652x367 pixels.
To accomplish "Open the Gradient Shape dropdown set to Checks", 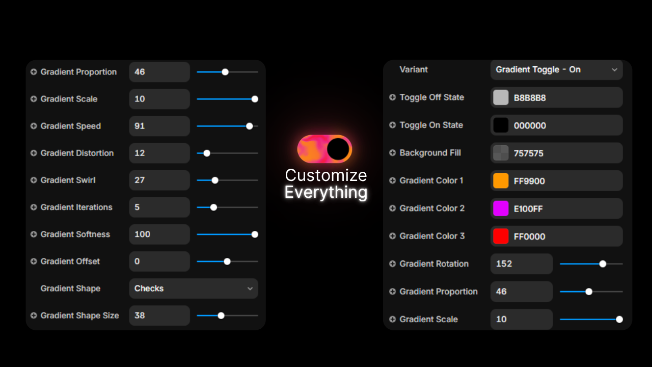I will (193, 289).
